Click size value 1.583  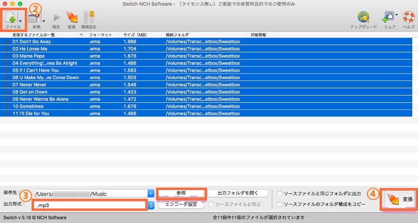130,70
